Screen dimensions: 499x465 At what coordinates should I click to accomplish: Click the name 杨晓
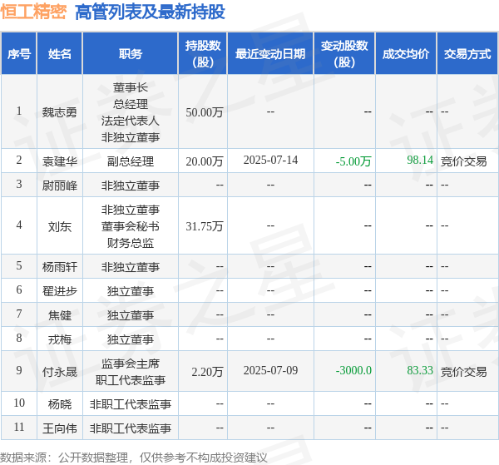click(x=60, y=404)
